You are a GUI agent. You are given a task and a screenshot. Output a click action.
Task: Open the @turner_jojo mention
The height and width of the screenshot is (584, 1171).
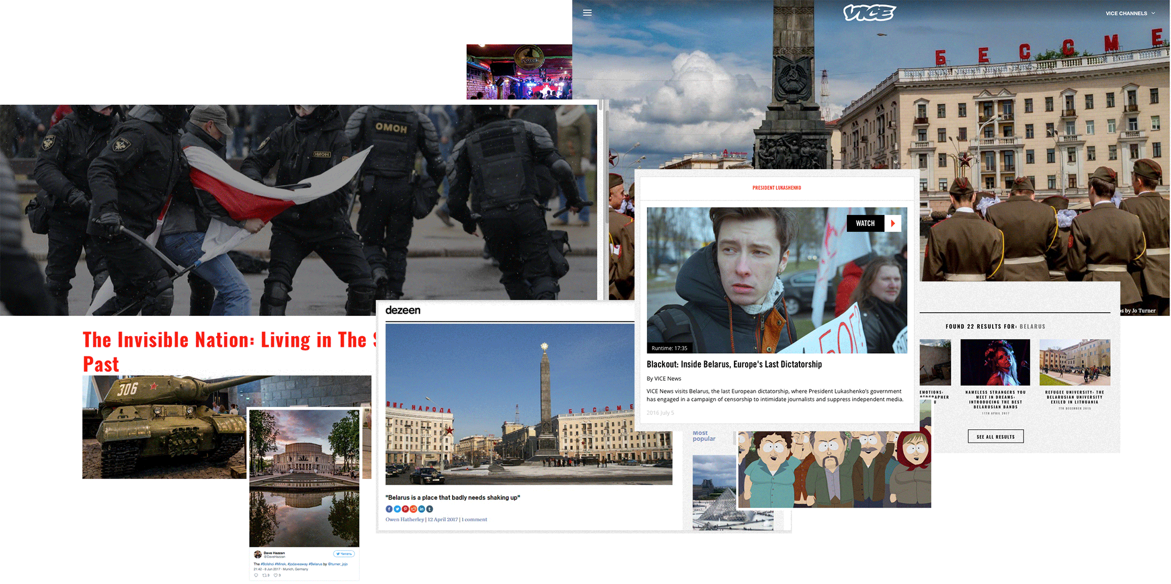337,564
